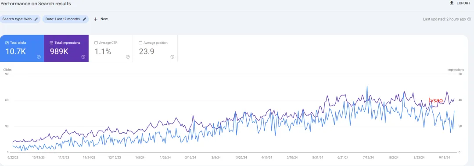Click the 30 clicks axis value

pos(6,126)
